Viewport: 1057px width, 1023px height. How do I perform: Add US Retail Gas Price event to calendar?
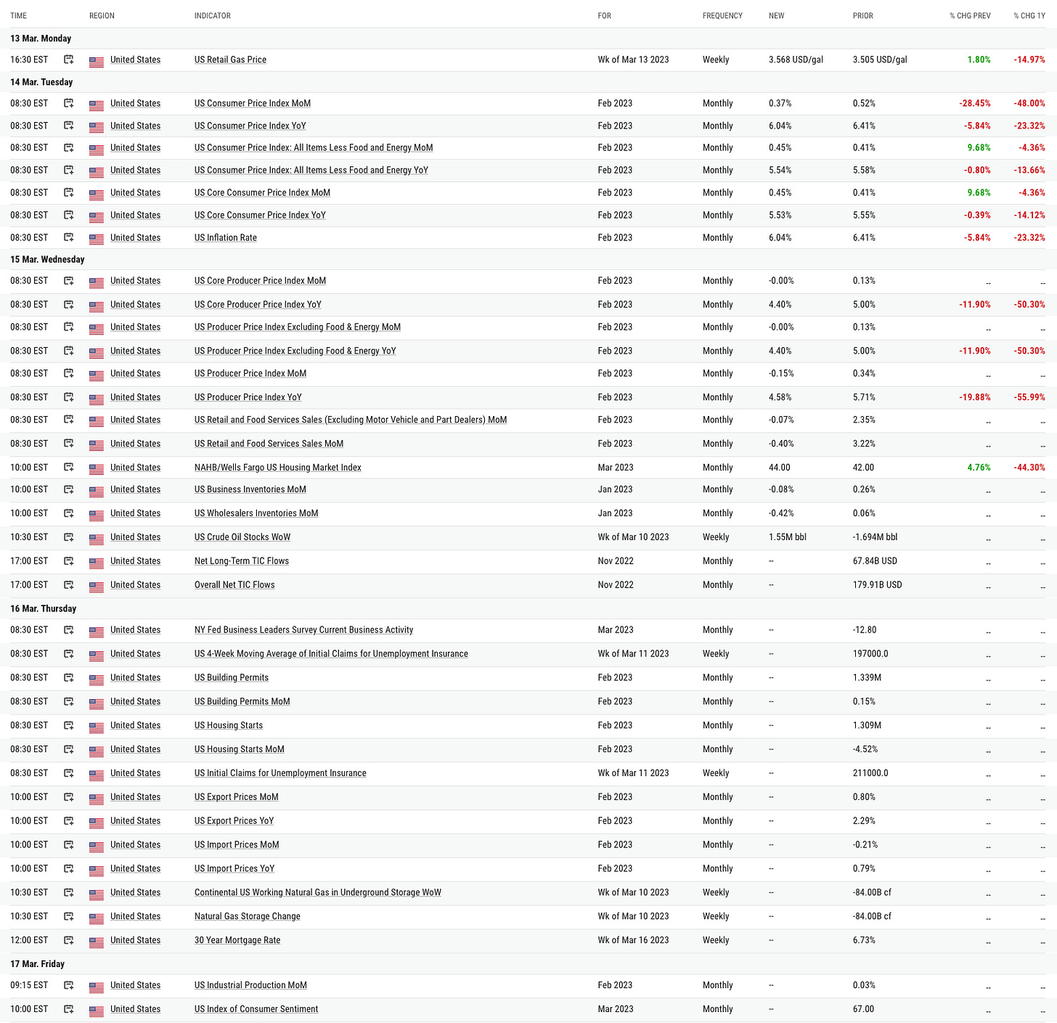[x=69, y=60]
